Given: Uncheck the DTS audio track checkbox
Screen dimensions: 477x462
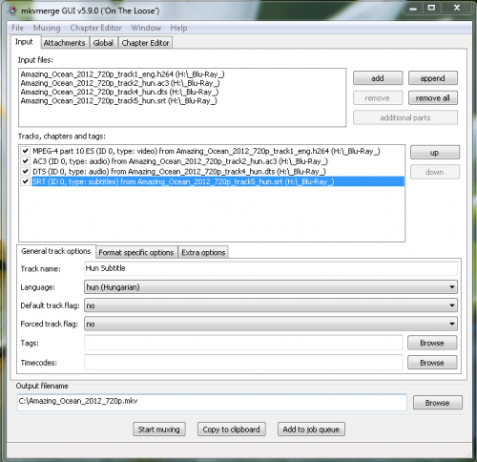Looking at the screenshot, I should [26, 171].
